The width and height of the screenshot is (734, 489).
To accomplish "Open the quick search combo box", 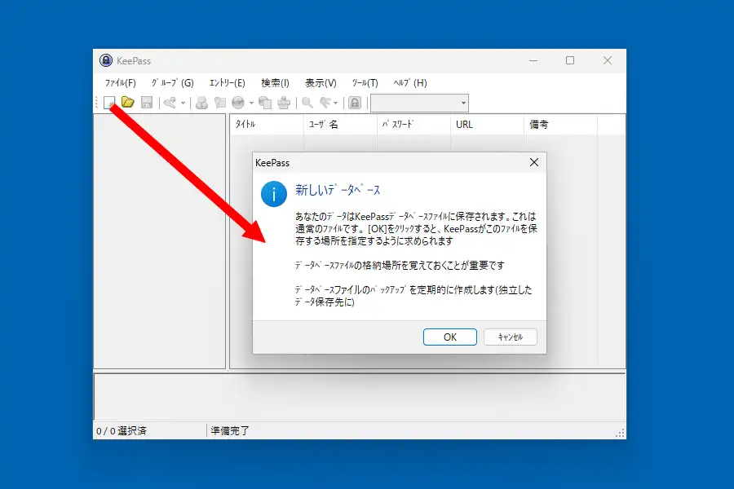I will pos(419,103).
